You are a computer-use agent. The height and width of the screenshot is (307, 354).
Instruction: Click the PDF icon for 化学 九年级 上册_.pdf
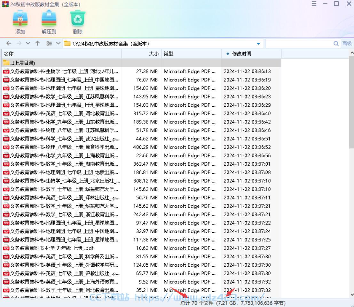coord(6,248)
